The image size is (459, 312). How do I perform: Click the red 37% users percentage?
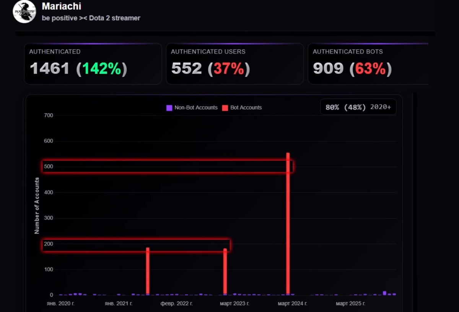(x=229, y=69)
